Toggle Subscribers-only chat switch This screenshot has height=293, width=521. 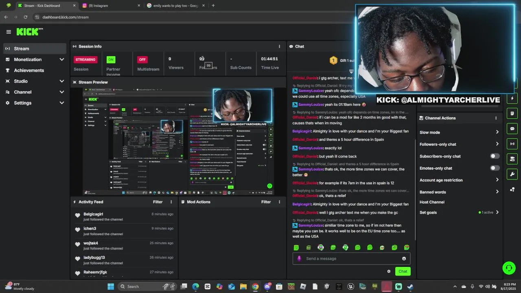coord(495,156)
